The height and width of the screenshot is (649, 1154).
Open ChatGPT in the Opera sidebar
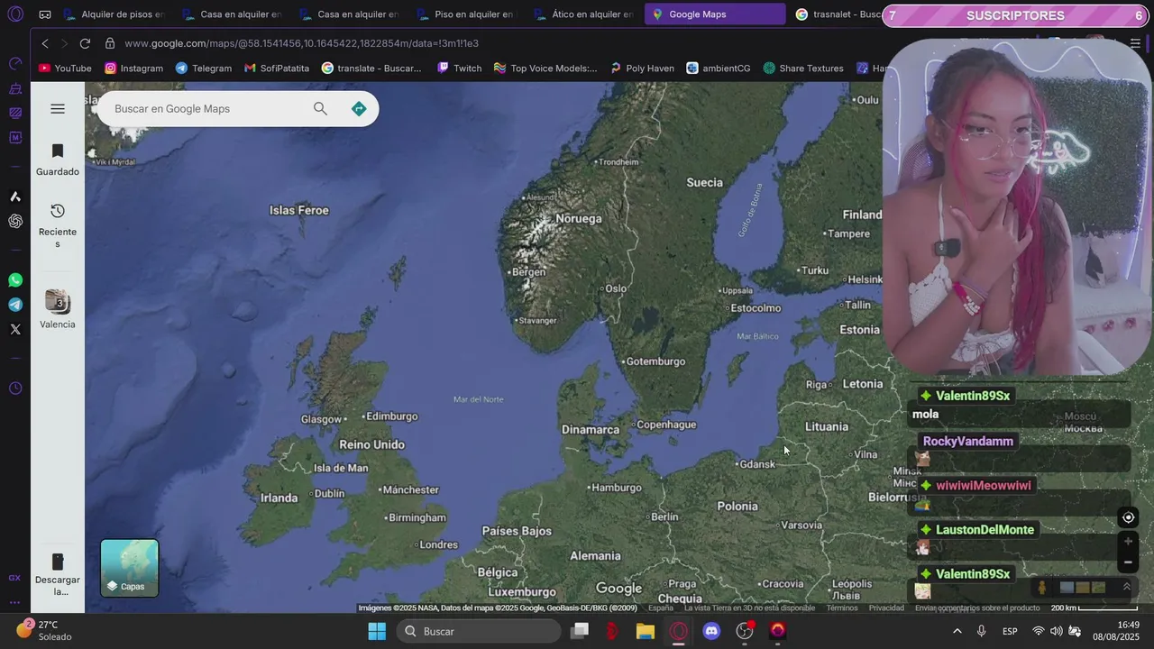(15, 221)
